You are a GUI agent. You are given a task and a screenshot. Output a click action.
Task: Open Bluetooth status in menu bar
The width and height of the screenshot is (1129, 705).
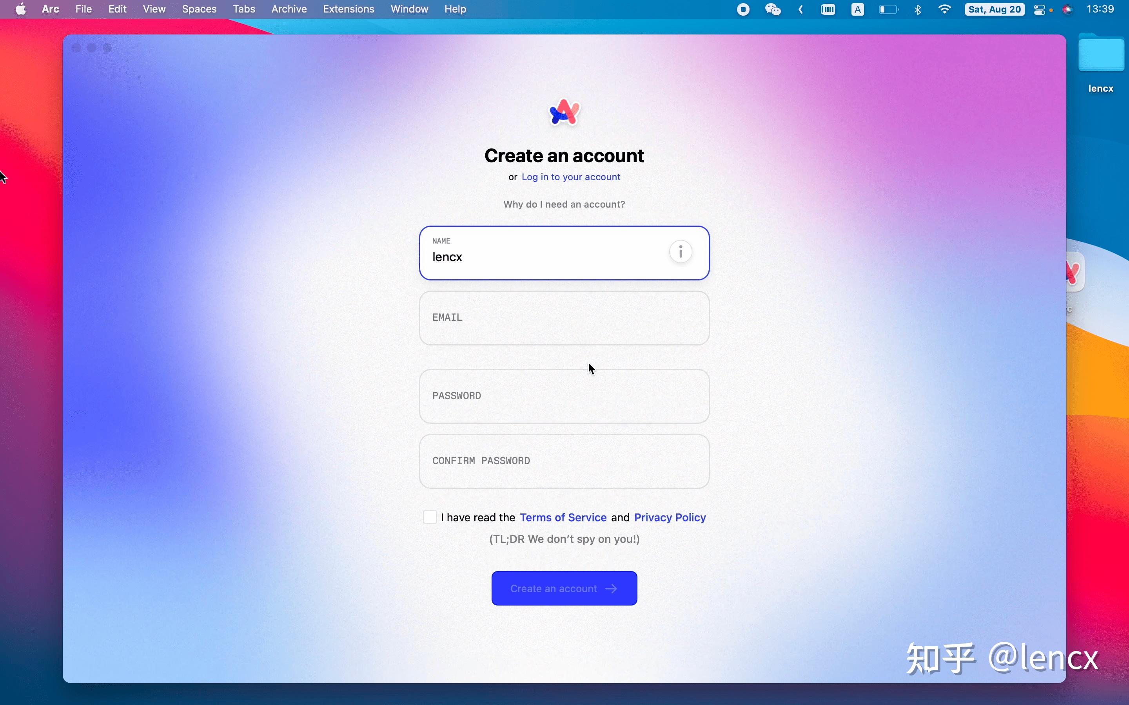coord(917,9)
